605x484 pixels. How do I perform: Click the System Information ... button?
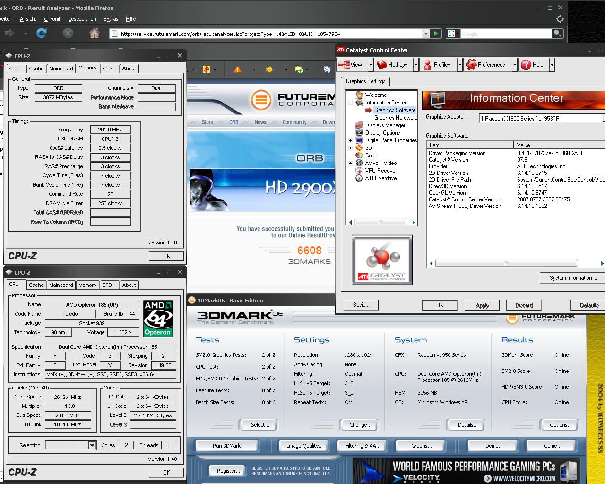coord(573,278)
